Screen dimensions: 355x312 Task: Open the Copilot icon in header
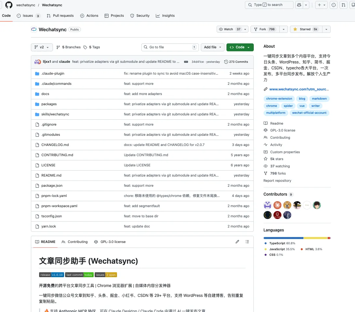coord(299,5)
